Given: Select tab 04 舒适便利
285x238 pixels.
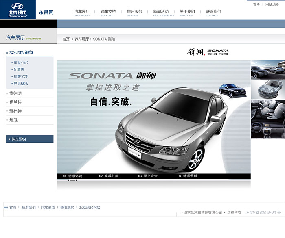Looking at the screenshot, I should point(187,176).
